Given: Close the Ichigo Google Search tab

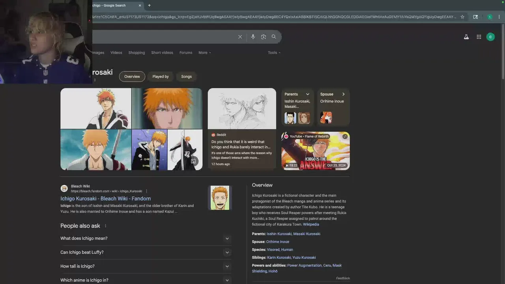Looking at the screenshot, I should click(x=140, y=6).
